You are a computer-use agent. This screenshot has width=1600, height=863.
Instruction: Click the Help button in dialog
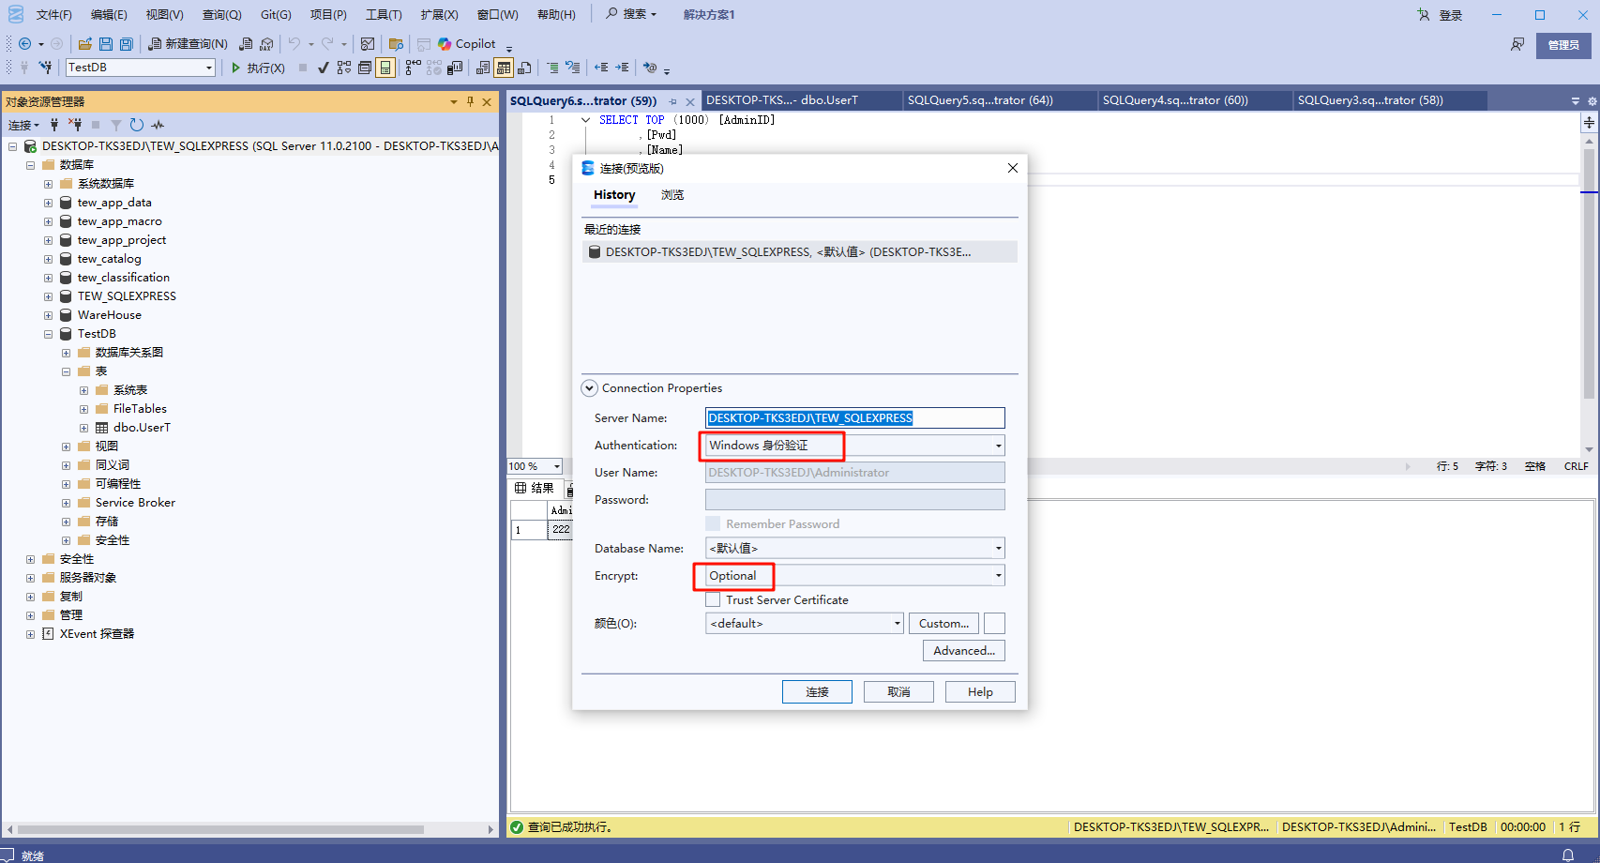point(980,691)
